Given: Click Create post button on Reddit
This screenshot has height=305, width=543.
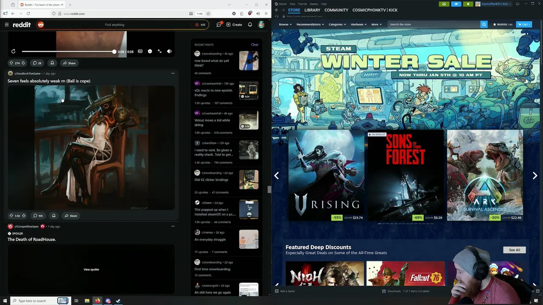Looking at the screenshot, I should tap(234, 25).
